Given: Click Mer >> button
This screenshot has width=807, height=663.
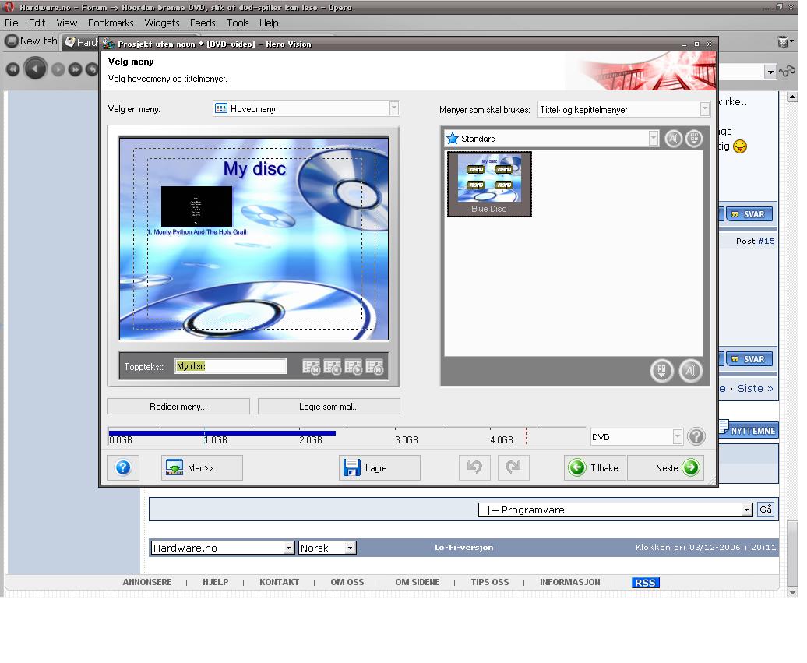Looking at the screenshot, I should coord(202,468).
